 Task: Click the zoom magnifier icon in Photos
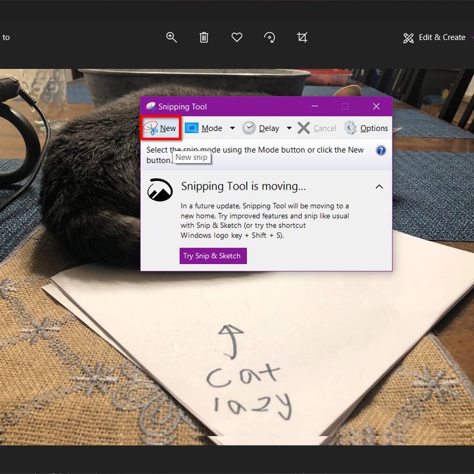(x=171, y=38)
